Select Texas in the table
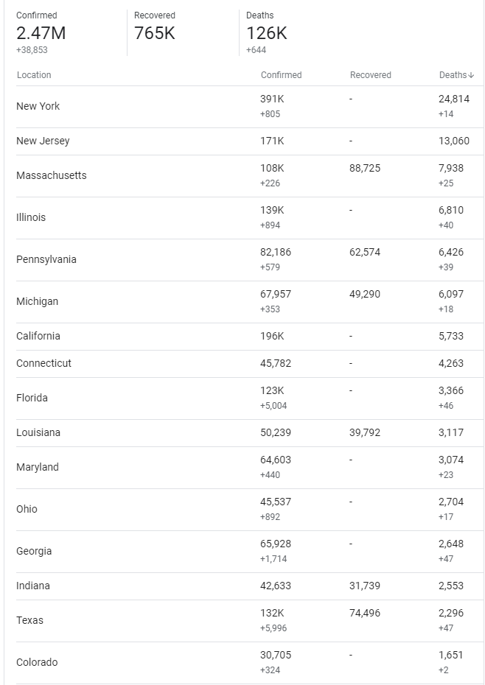 pyautogui.click(x=29, y=620)
